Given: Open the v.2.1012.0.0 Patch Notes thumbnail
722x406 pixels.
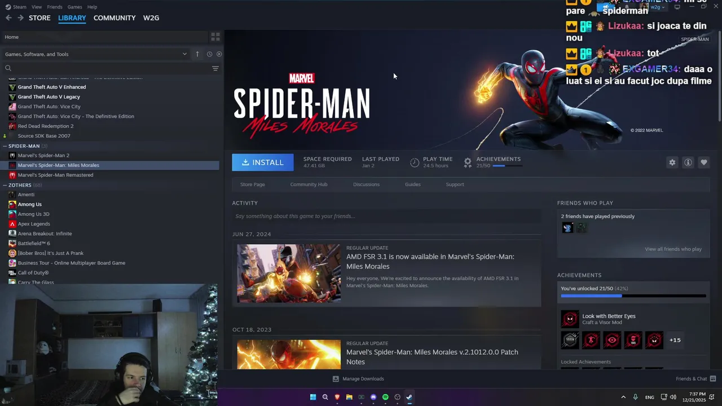Looking at the screenshot, I should click(x=289, y=354).
